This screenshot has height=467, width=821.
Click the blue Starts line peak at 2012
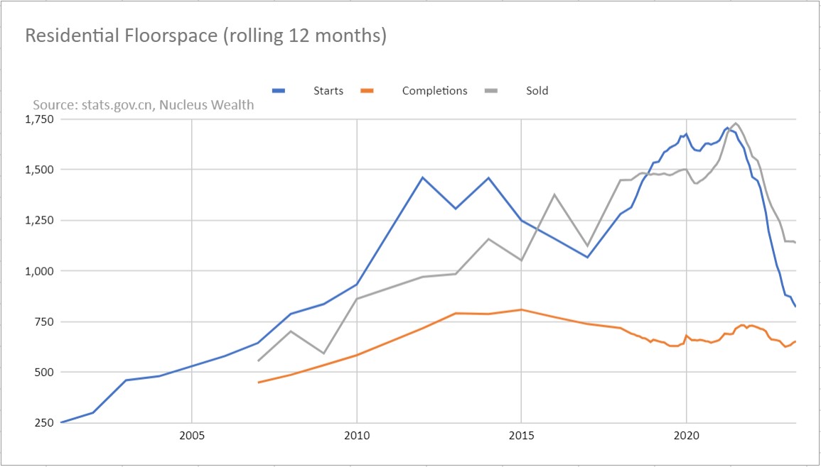pyautogui.click(x=423, y=177)
